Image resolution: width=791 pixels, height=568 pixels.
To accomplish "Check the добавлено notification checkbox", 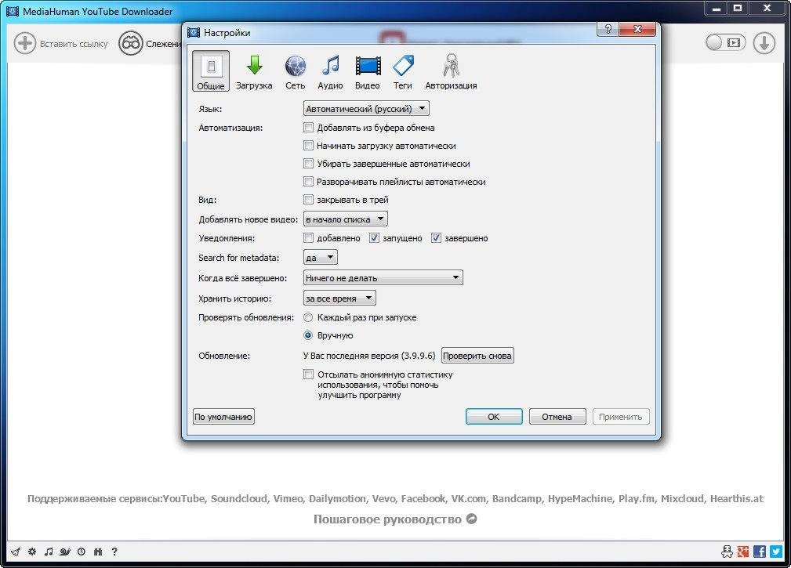I will click(x=308, y=238).
